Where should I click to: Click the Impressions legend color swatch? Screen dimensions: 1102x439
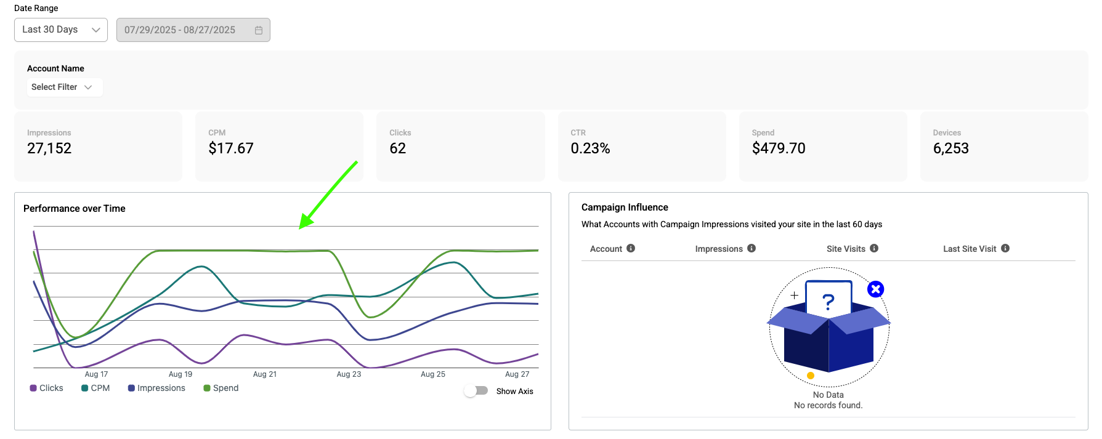click(x=131, y=388)
